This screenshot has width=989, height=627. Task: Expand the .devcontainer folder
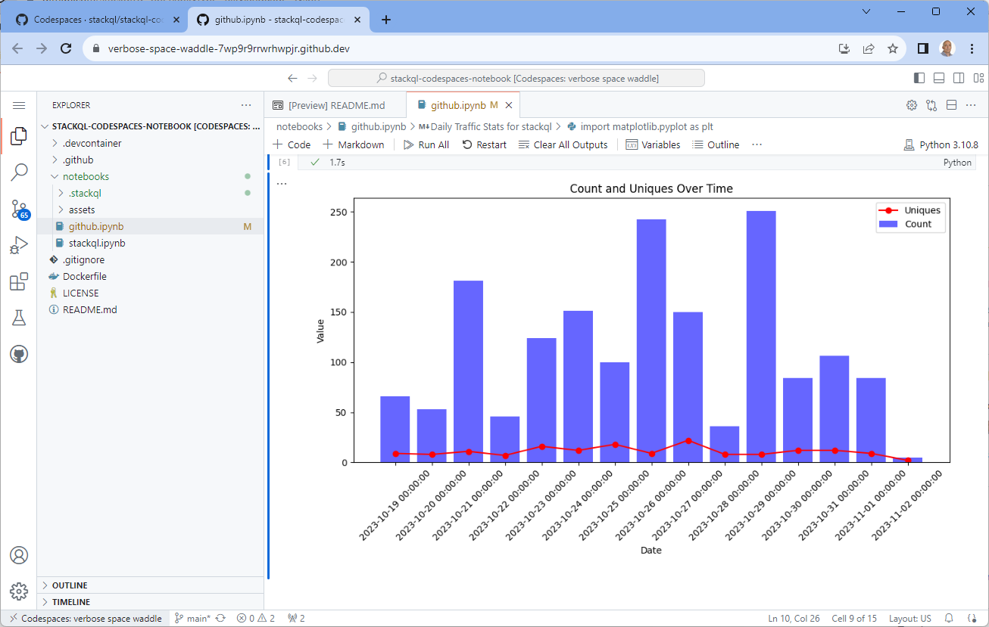(92, 143)
